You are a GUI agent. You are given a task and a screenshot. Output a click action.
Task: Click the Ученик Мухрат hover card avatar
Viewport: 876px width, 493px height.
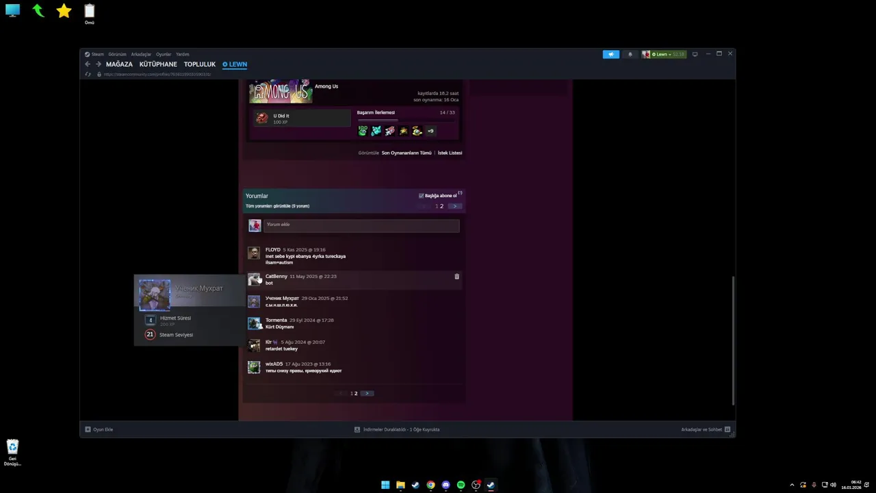click(155, 294)
